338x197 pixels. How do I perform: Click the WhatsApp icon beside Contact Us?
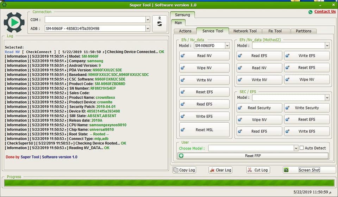311,12
